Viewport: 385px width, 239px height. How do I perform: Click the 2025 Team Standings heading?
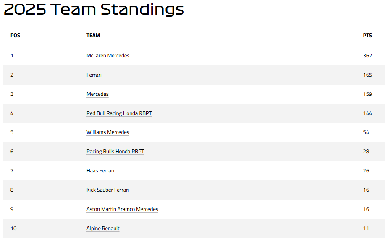(94, 9)
